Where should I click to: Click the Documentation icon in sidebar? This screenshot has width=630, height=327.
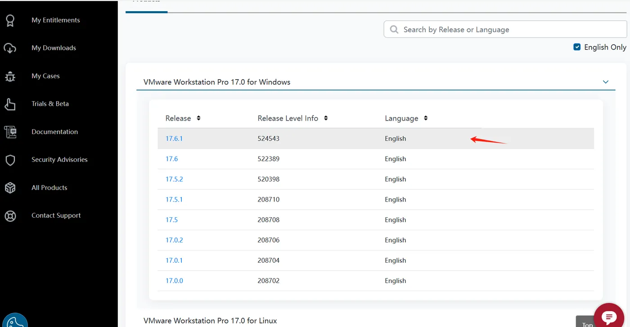[x=10, y=132]
